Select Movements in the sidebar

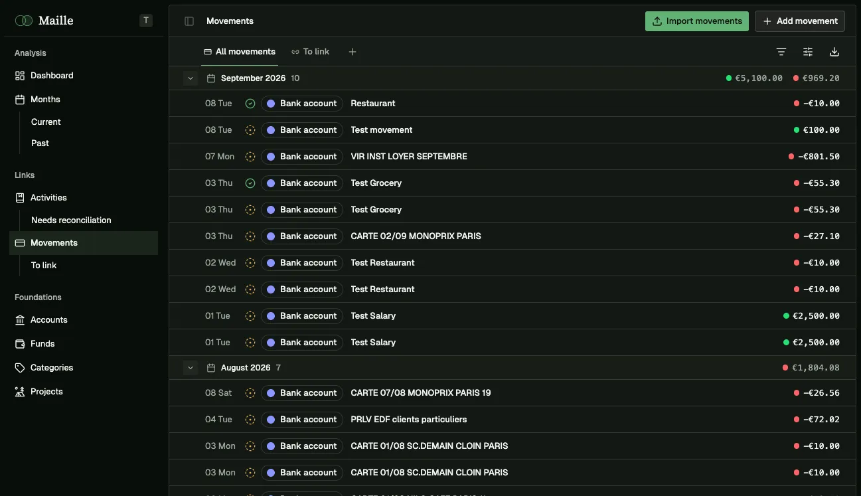point(84,243)
